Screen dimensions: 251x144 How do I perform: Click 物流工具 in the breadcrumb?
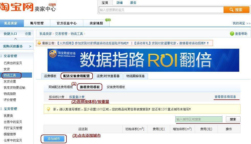pyautogui.click(x=77, y=34)
